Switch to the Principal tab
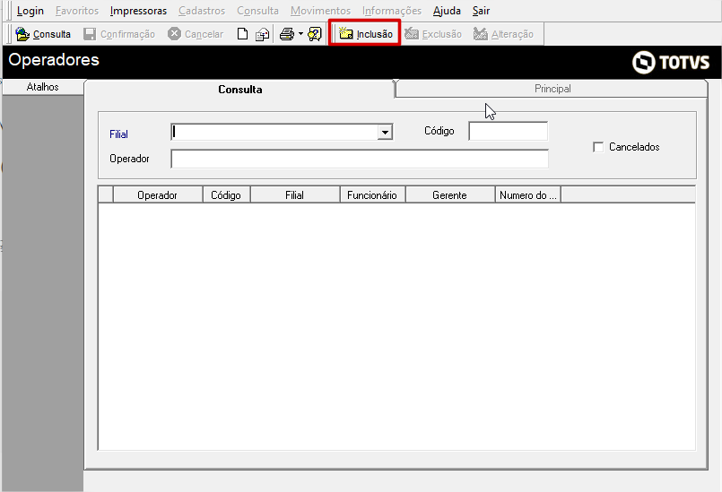 (x=552, y=89)
